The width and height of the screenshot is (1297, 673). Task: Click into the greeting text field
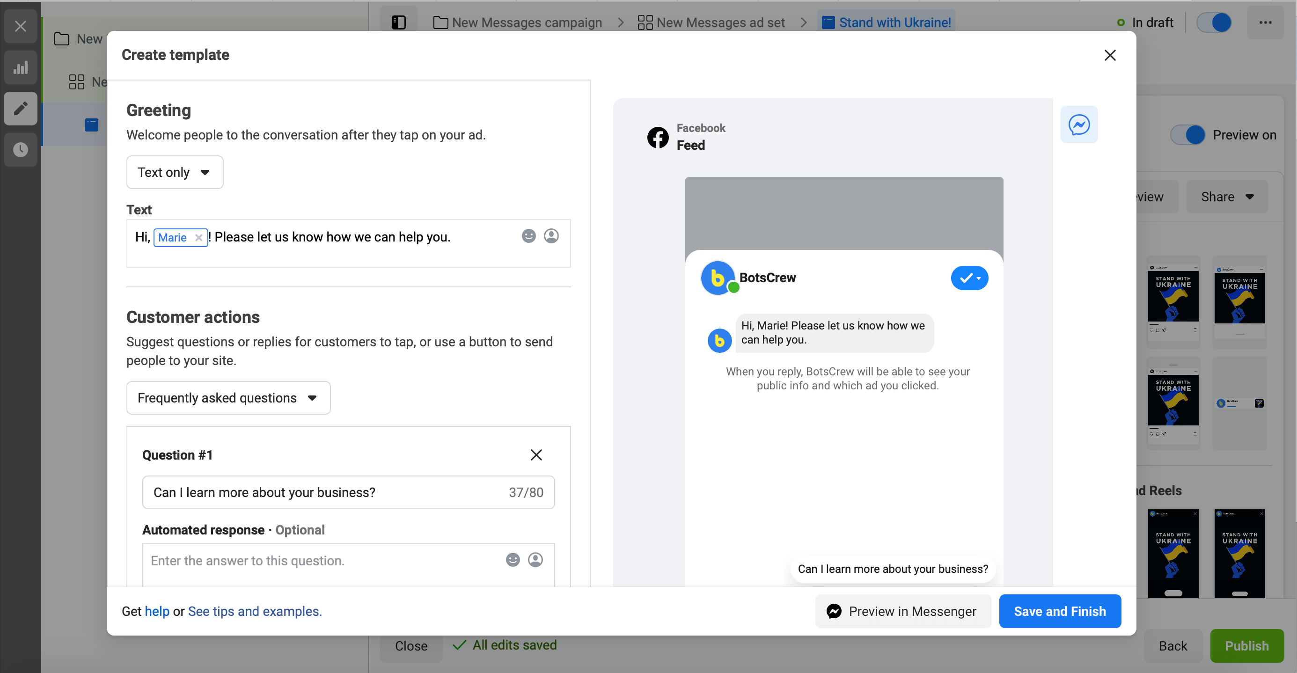coord(348,243)
